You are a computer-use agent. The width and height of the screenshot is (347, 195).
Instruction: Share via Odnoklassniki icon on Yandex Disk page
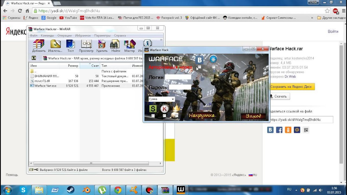[288, 130]
